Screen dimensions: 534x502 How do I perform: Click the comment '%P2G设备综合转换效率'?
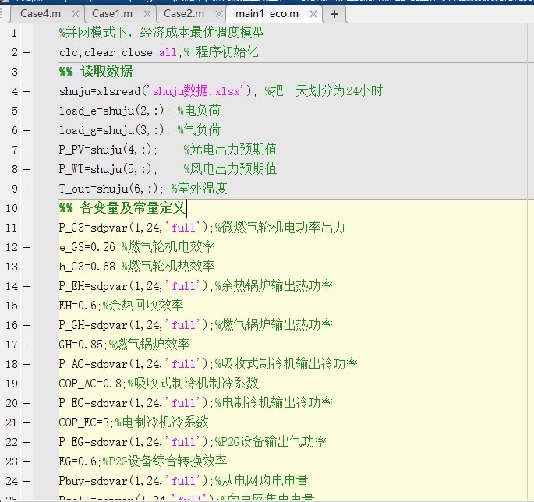(x=164, y=461)
